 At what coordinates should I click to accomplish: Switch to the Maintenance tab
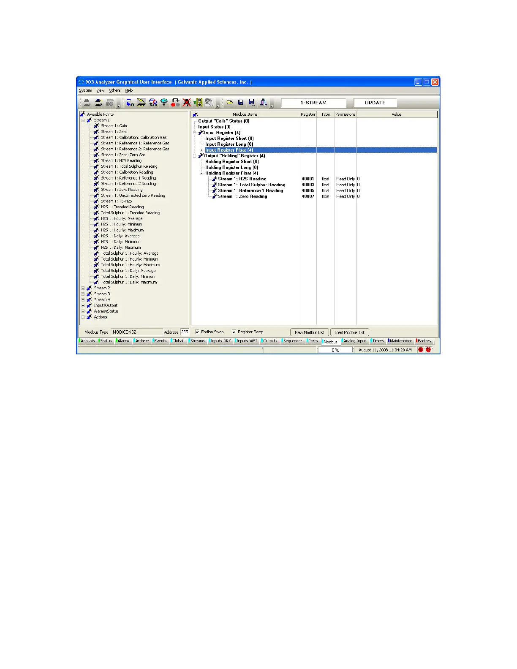coord(401,341)
